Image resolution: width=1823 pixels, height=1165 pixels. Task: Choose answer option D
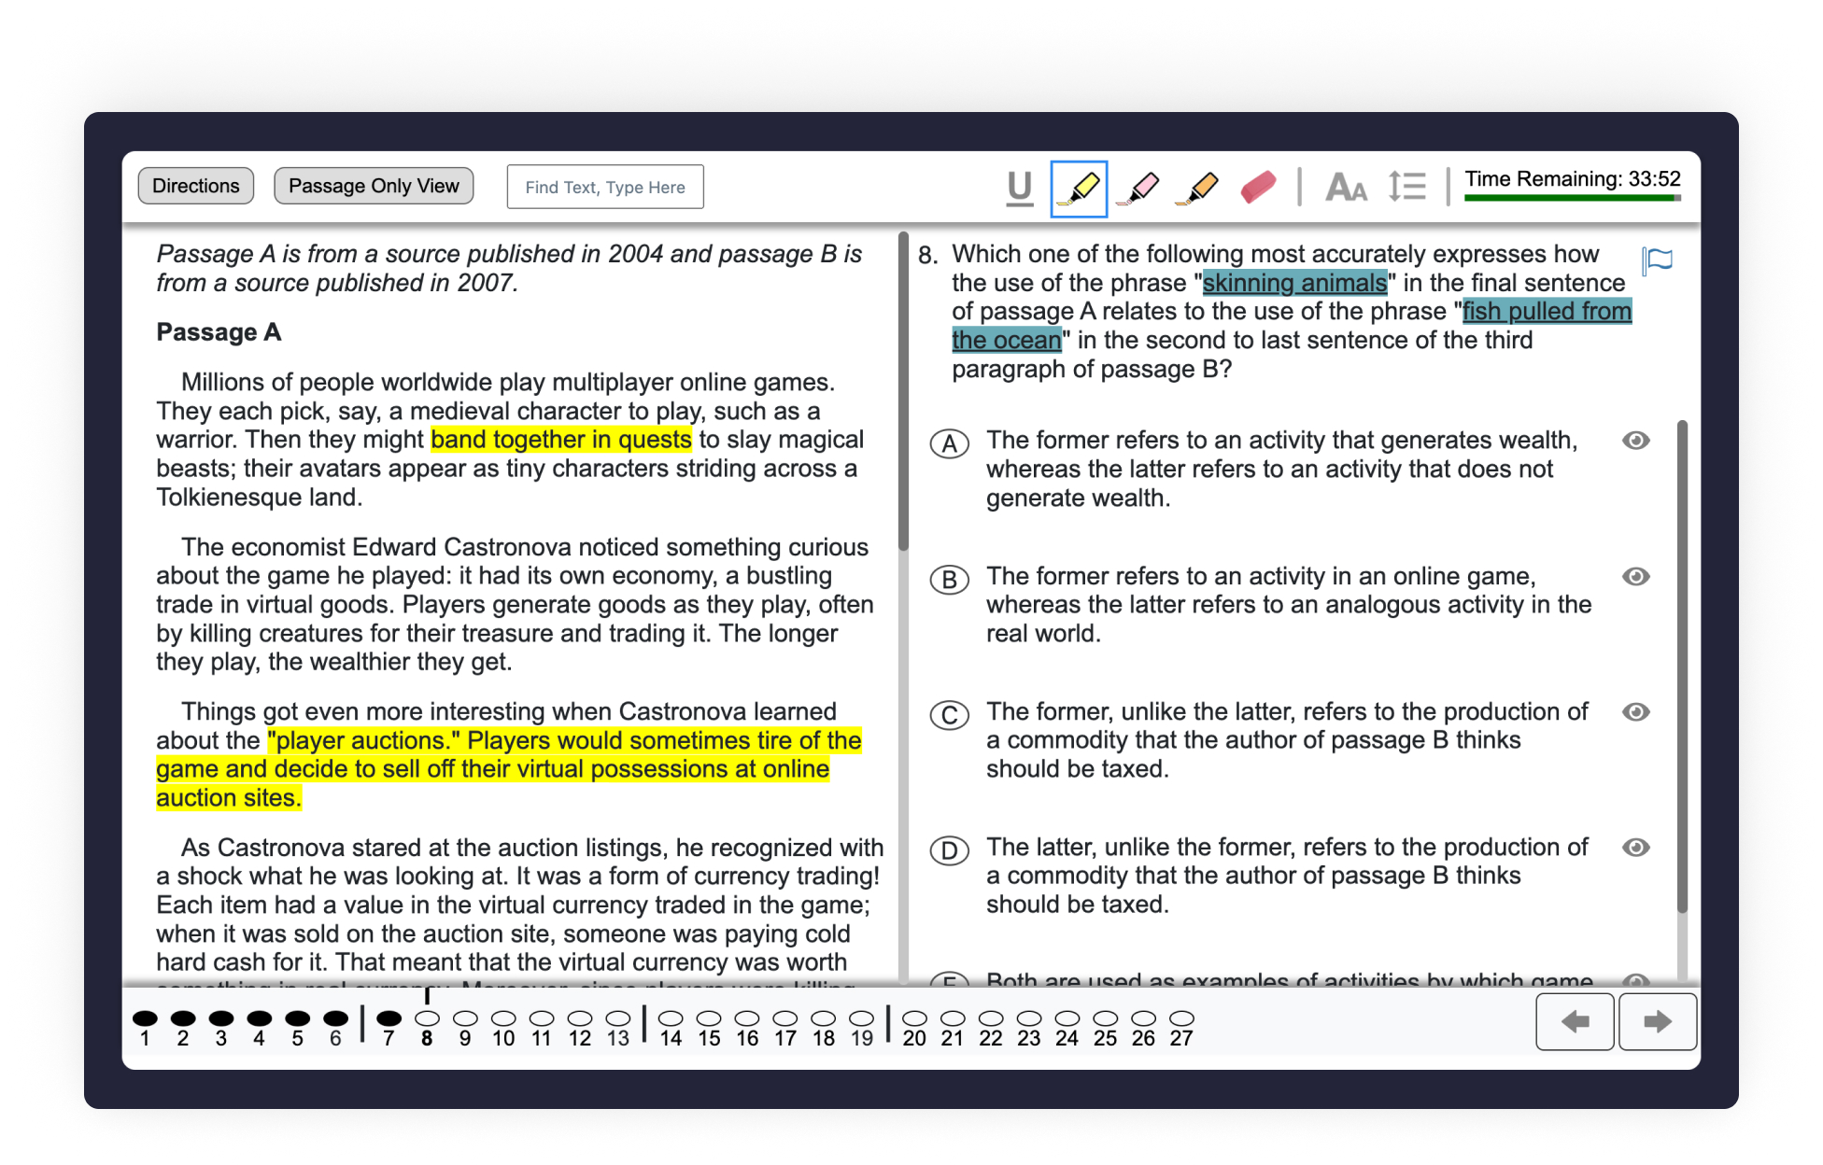[x=949, y=850]
